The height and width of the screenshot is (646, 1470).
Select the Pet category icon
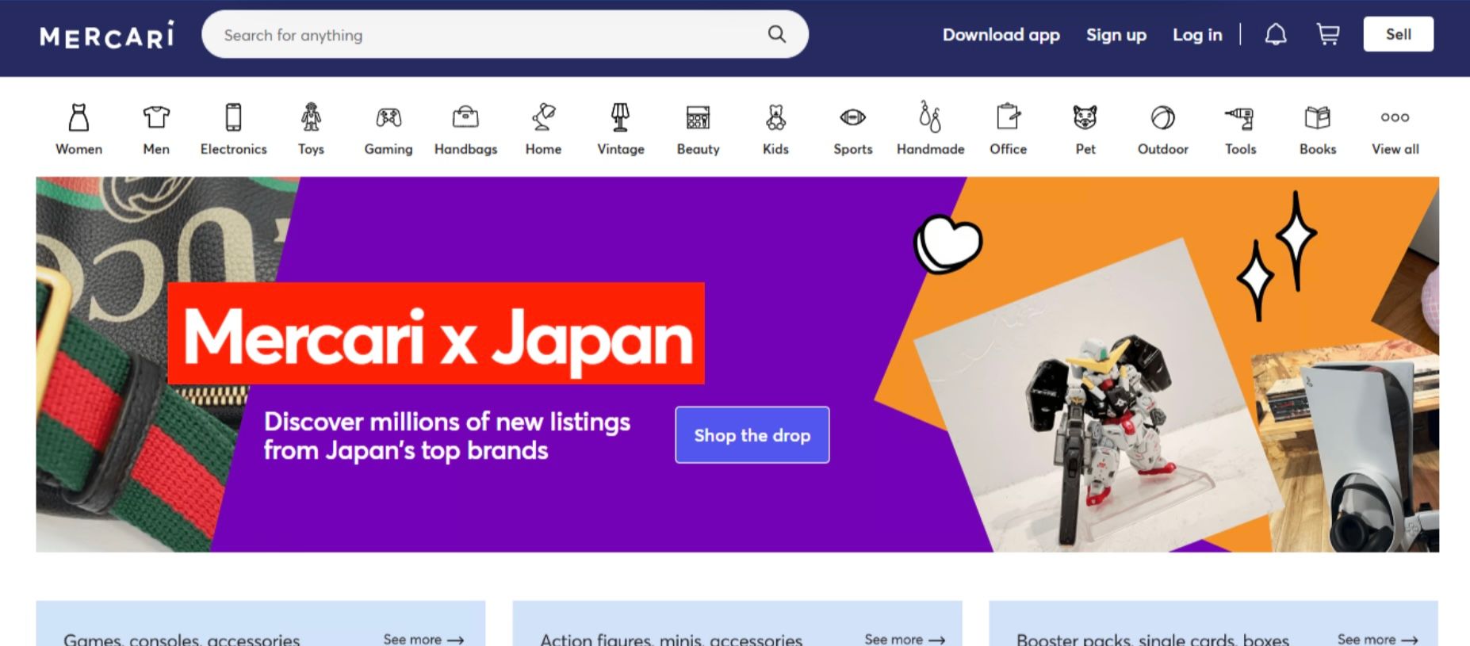click(x=1085, y=117)
